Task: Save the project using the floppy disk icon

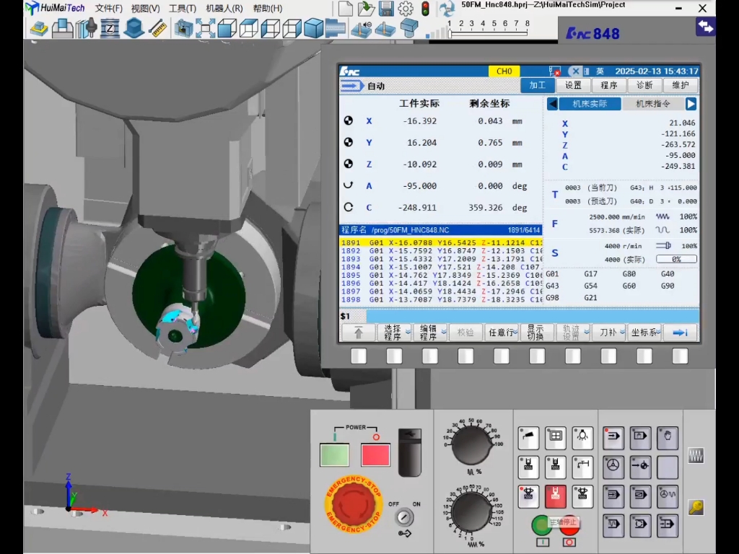Action: (386, 9)
